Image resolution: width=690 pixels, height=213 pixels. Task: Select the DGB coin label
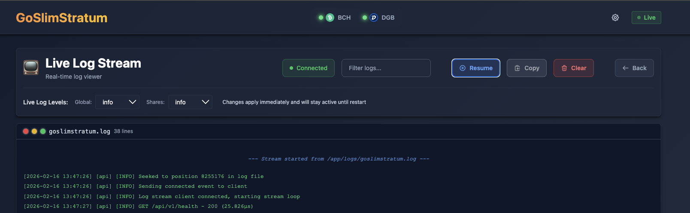point(387,18)
